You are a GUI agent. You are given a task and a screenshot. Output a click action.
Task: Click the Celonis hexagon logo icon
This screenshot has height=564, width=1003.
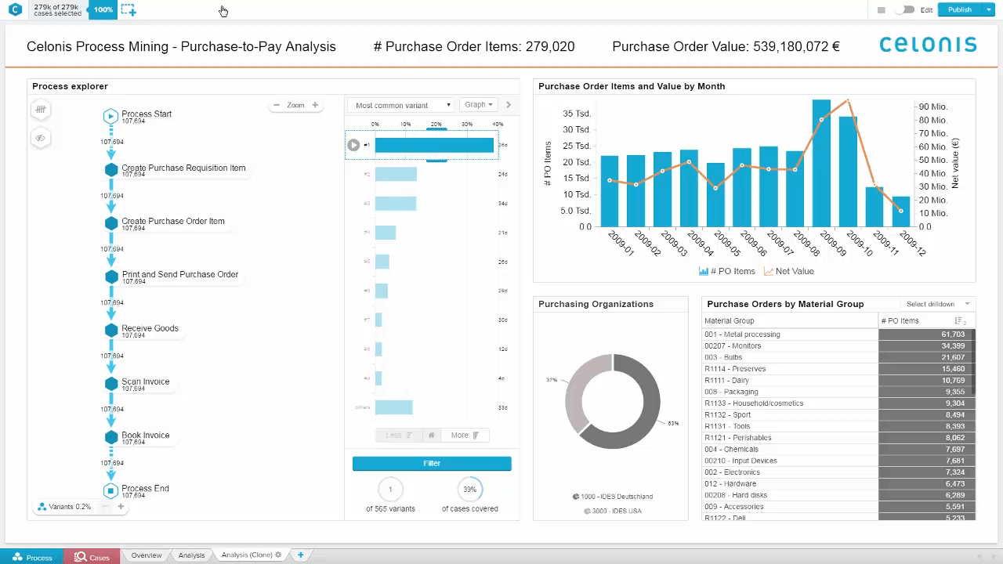(15, 10)
